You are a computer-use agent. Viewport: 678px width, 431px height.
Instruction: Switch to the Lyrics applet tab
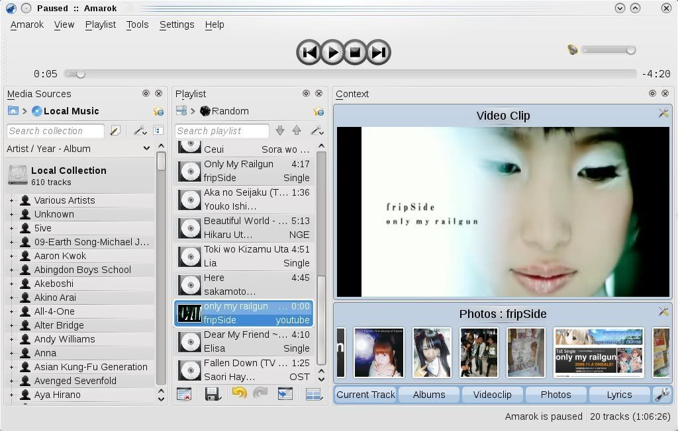619,395
